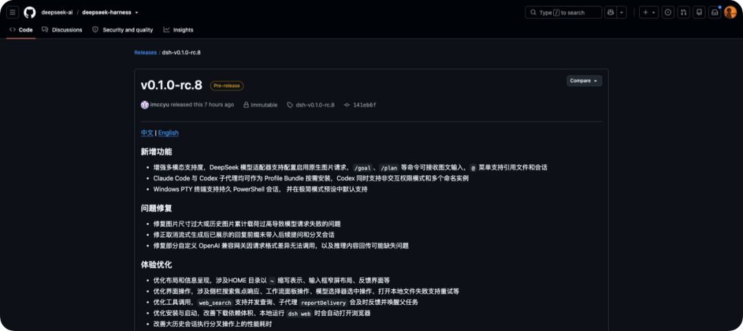743x331 pixels.
Task: Click the 新增功能 heading
Action: coord(156,152)
